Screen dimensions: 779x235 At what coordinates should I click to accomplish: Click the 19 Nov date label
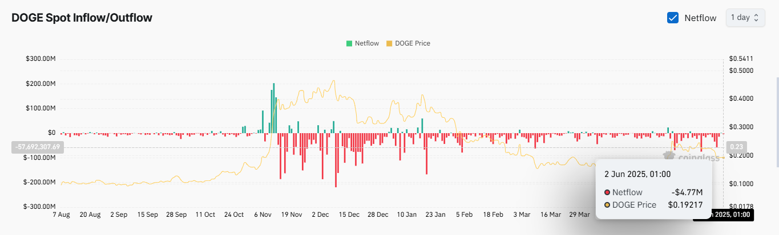(x=292, y=215)
